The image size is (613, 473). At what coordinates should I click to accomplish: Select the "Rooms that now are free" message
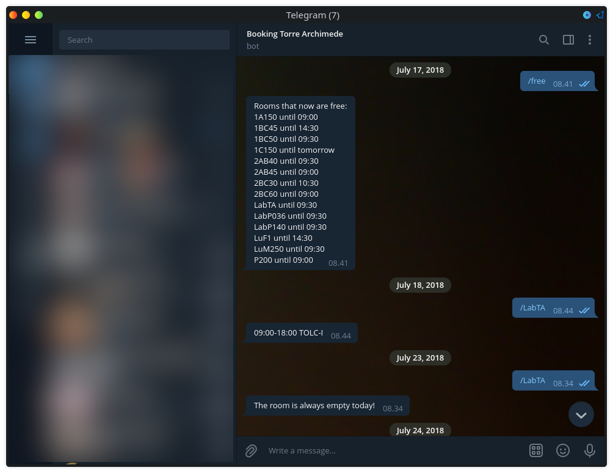click(x=300, y=183)
